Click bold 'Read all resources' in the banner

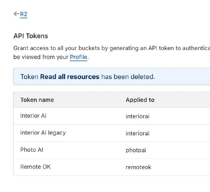pos(70,77)
